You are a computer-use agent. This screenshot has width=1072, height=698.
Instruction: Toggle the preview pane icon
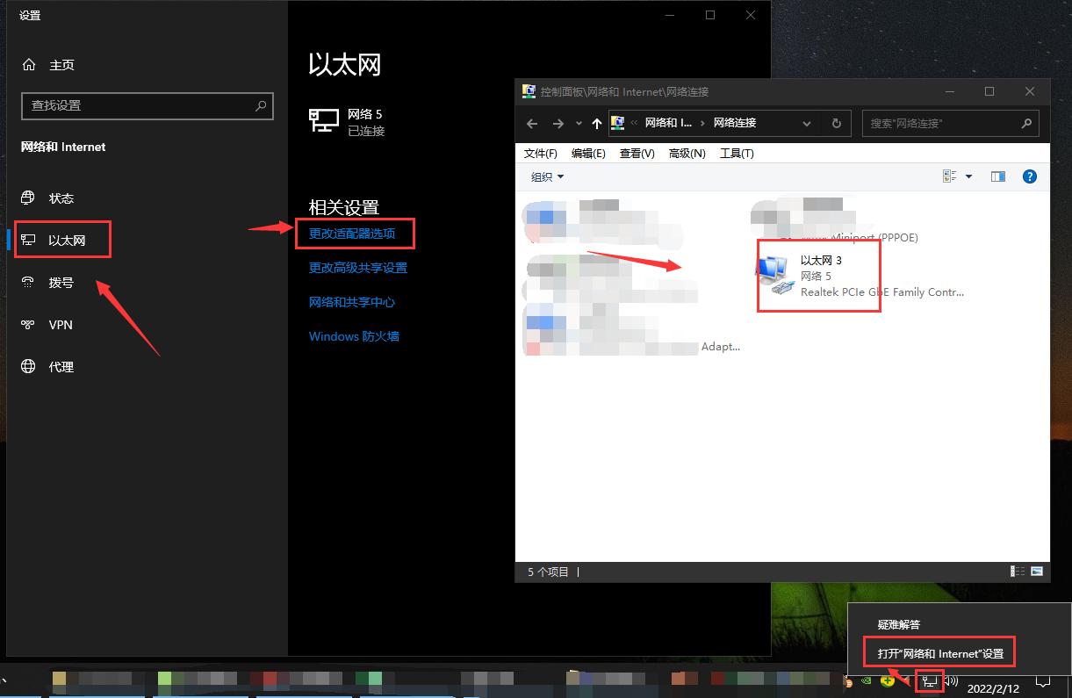coord(997,176)
